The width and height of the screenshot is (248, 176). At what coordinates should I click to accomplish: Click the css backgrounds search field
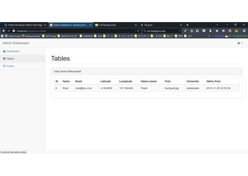tap(162, 31)
